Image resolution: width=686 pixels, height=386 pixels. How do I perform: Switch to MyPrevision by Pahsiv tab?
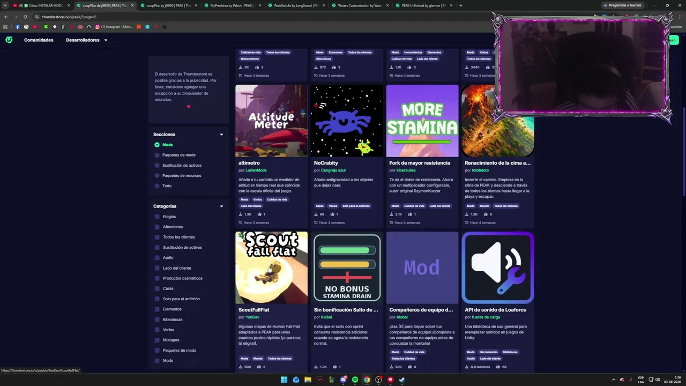click(x=232, y=5)
